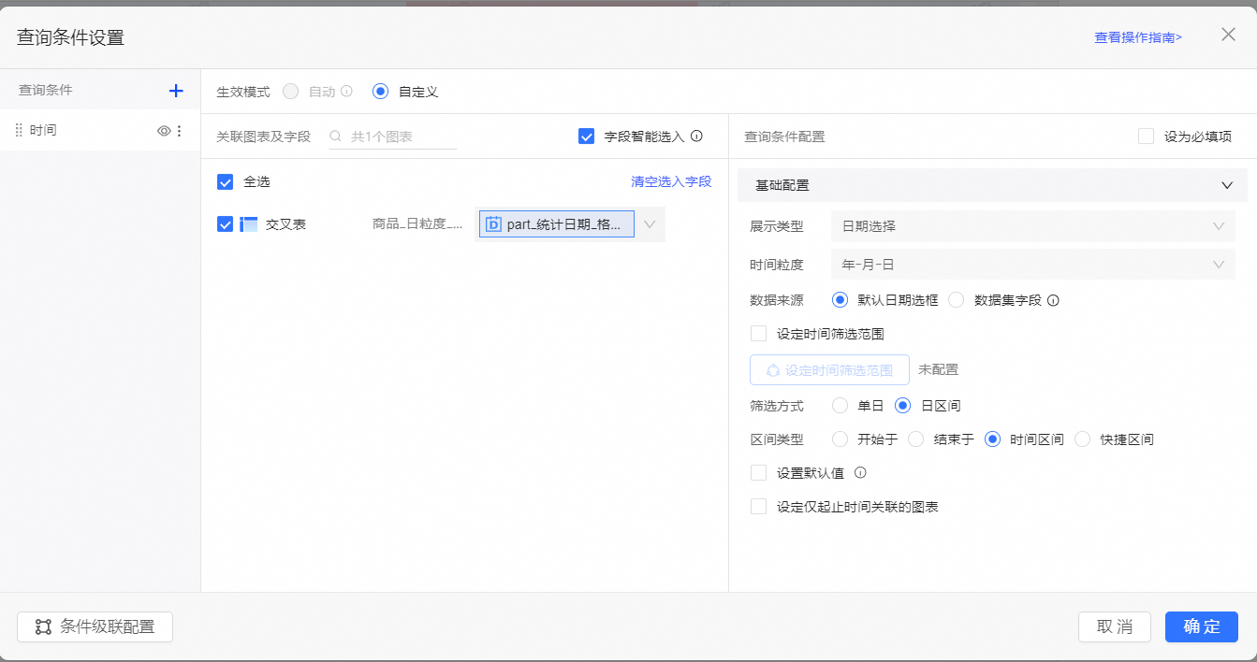1257x662 pixels.
Task: Select the 单日 filter mode radio
Action: (840, 406)
